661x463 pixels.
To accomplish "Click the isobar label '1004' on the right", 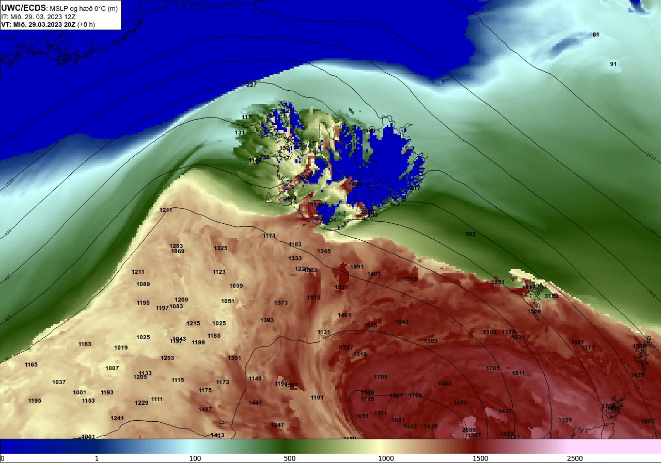I will [651, 294].
